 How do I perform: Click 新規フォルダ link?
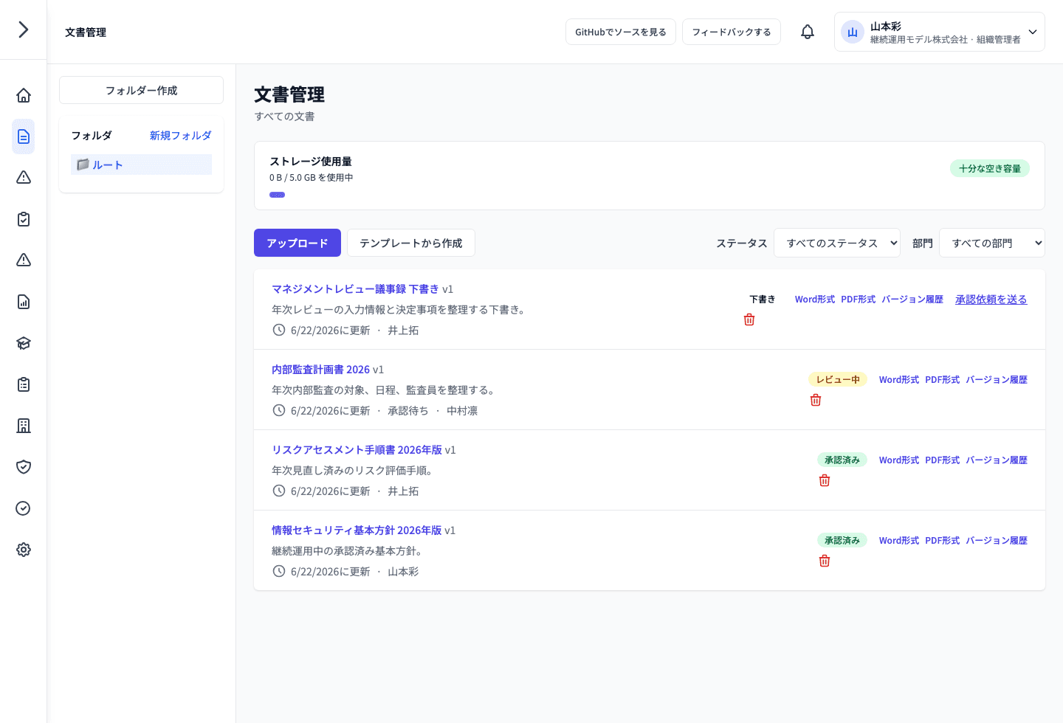[181, 136]
